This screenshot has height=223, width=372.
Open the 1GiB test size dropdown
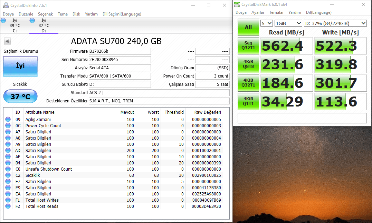[288, 23]
